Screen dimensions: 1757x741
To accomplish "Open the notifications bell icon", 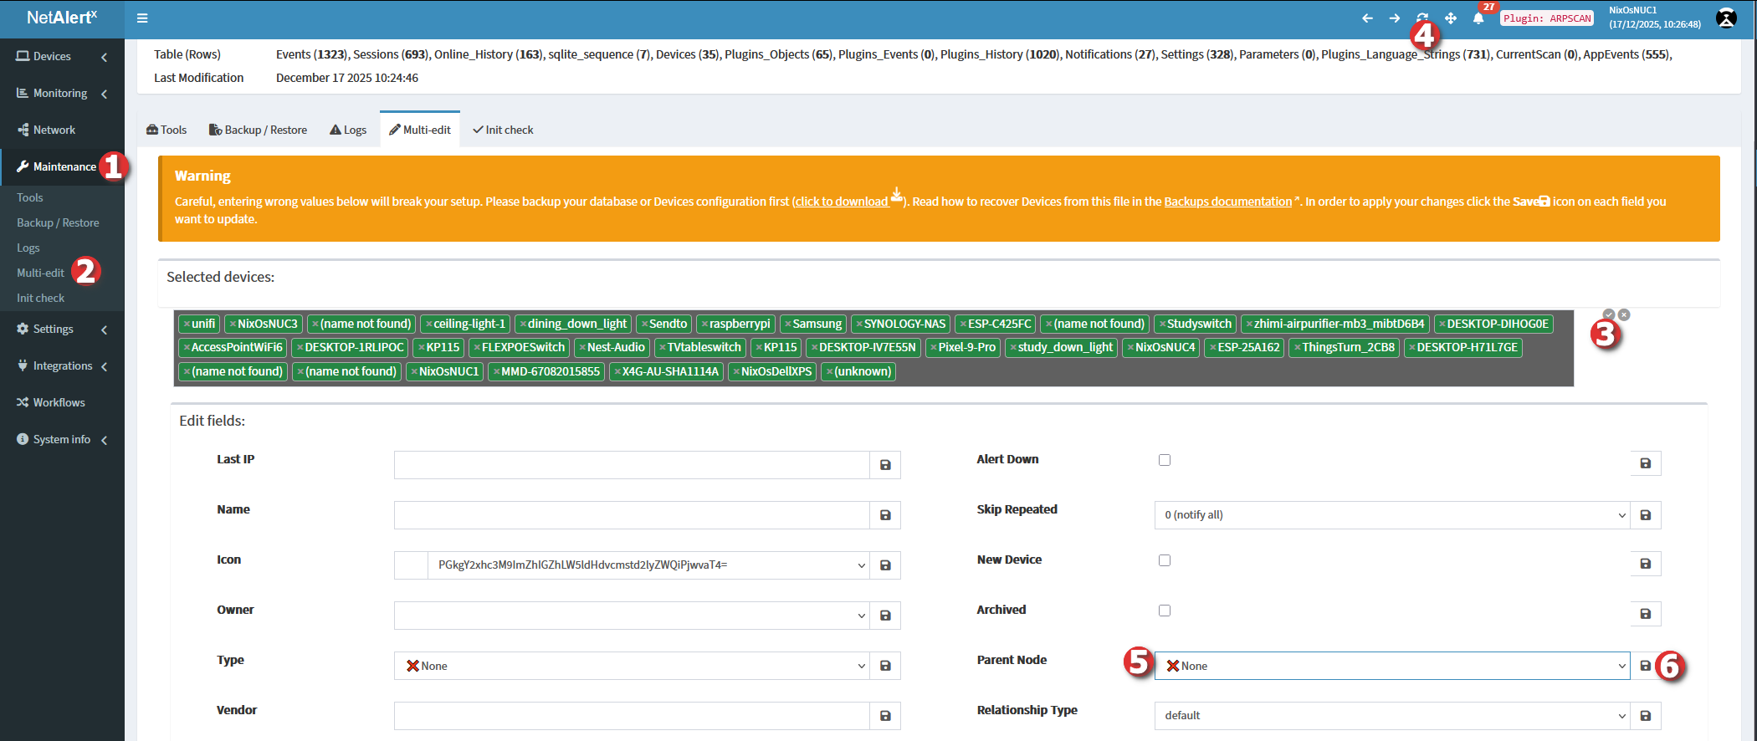I will click(1478, 18).
